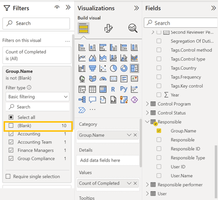This screenshot has height=200, width=218.
Task: Check the Tags.Country field
Action: pos(159,68)
